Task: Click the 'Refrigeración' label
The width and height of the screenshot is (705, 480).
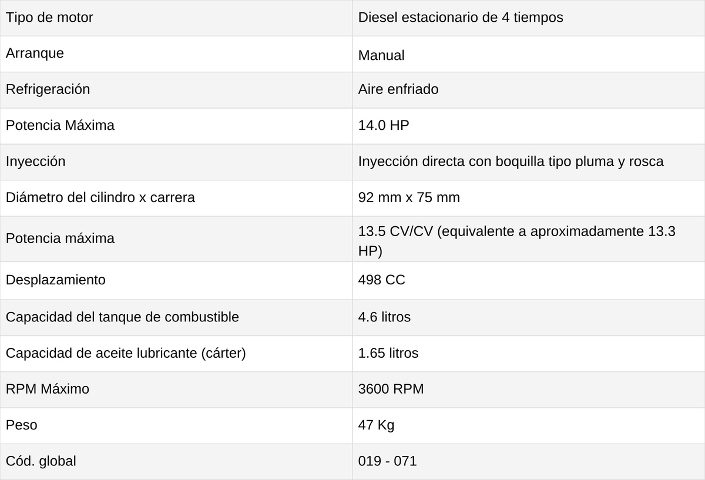Action: [x=48, y=89]
